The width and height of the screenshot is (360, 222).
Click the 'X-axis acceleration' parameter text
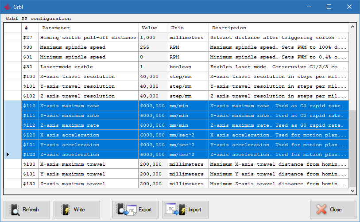point(70,135)
